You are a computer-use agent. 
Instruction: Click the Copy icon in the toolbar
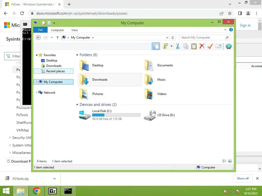tap(186, 46)
